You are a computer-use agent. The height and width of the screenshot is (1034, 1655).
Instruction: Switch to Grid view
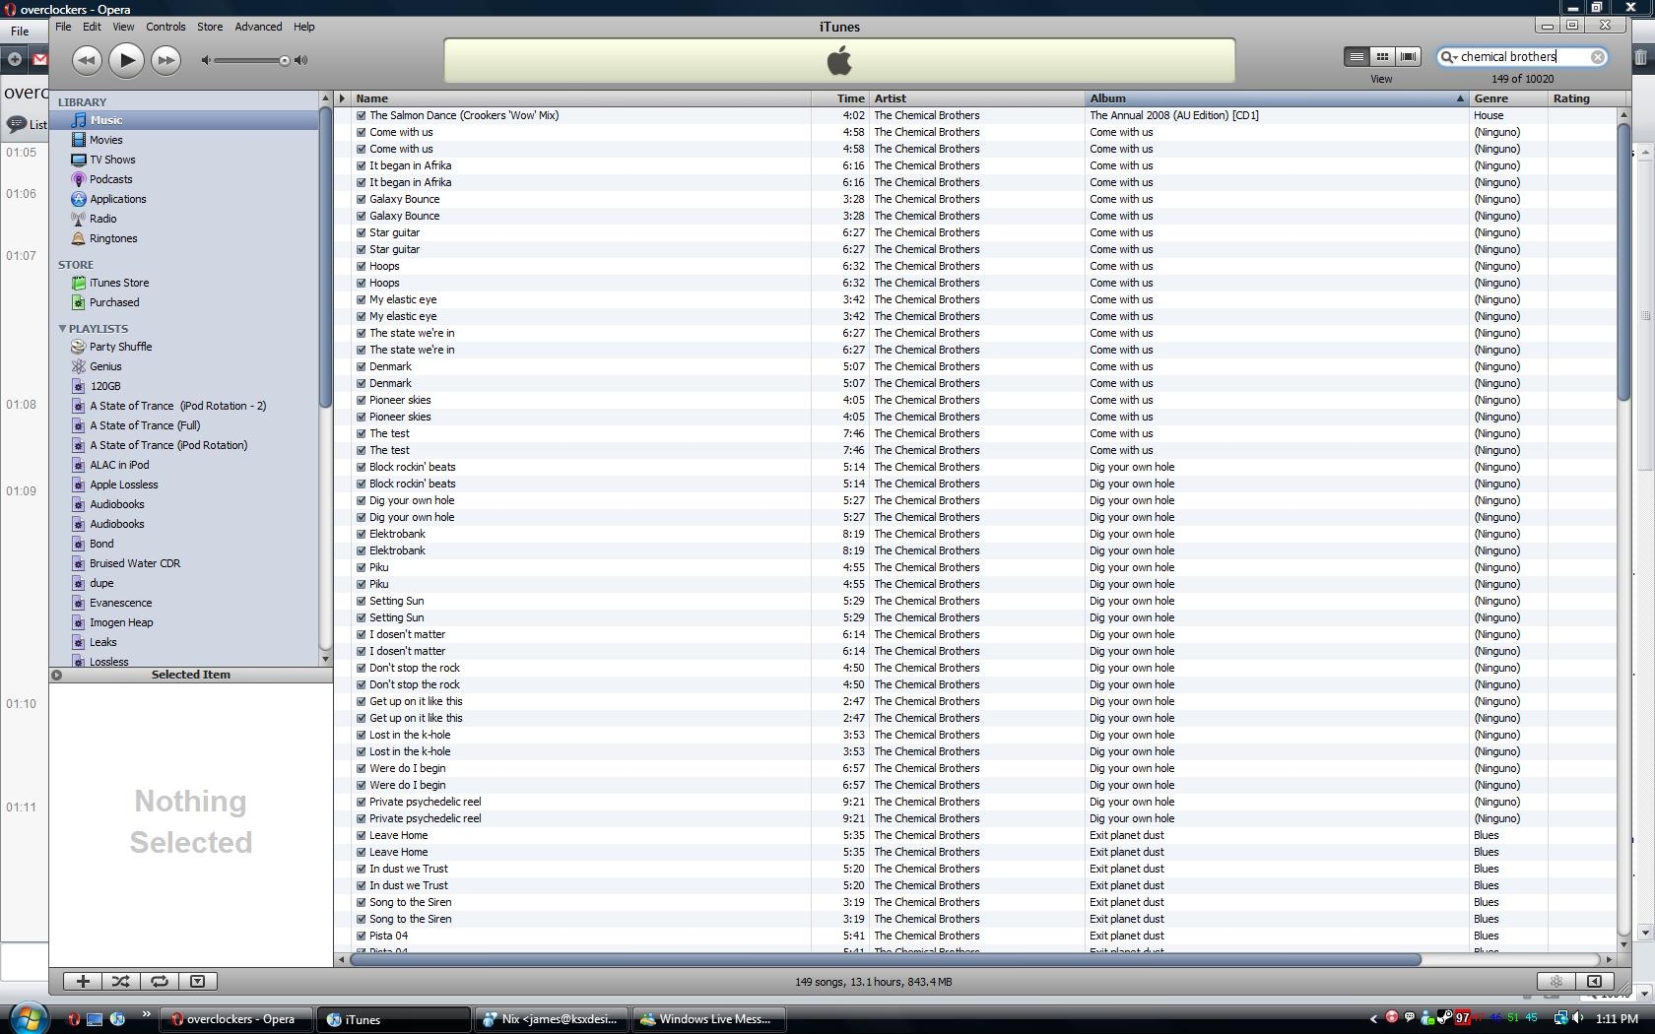[1382, 57]
